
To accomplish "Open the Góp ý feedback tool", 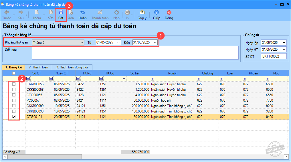I will [142, 13].
